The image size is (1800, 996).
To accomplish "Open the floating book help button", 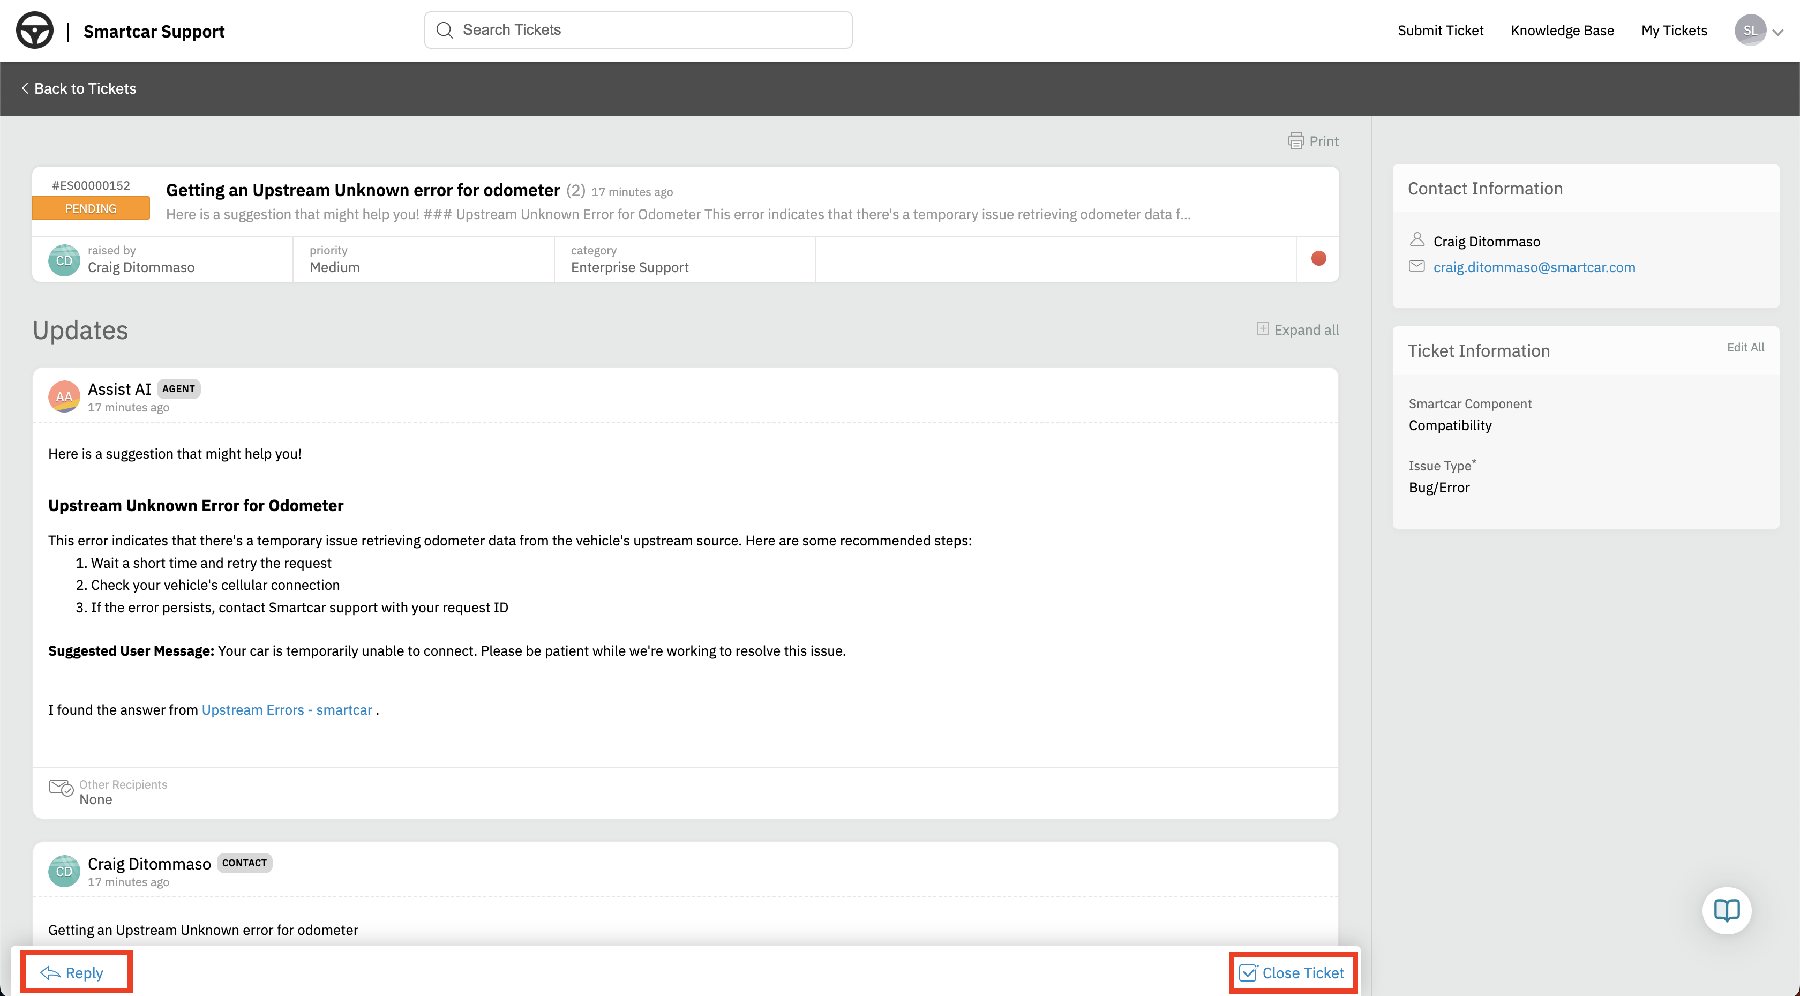I will click(x=1727, y=910).
